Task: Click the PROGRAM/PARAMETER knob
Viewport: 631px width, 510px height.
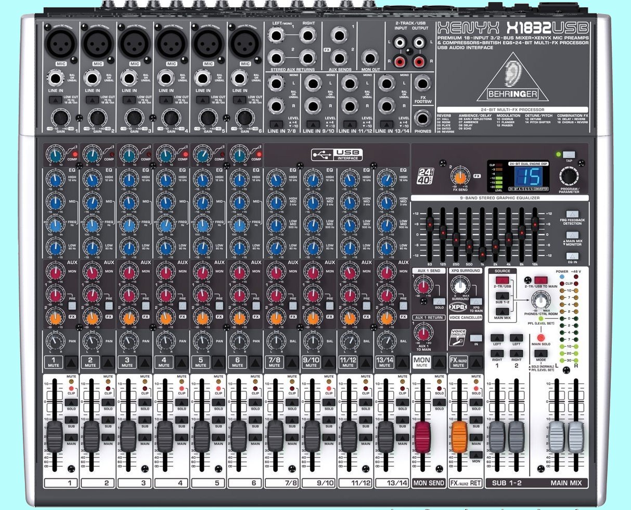Action: point(568,177)
